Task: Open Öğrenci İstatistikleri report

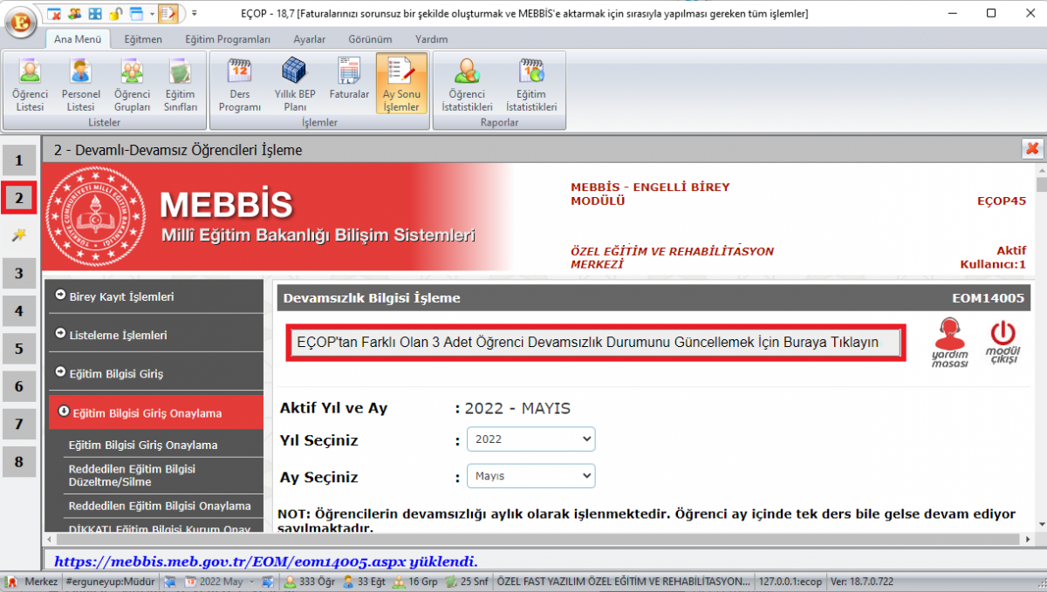Action: point(467,85)
